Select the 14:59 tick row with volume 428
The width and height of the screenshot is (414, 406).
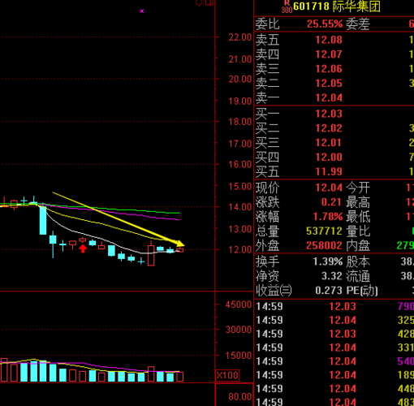tap(334, 334)
